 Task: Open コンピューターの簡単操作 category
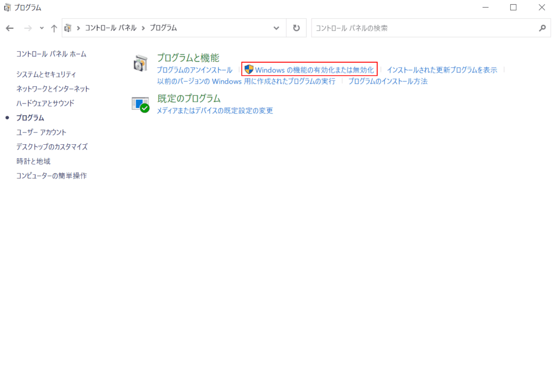(x=51, y=176)
